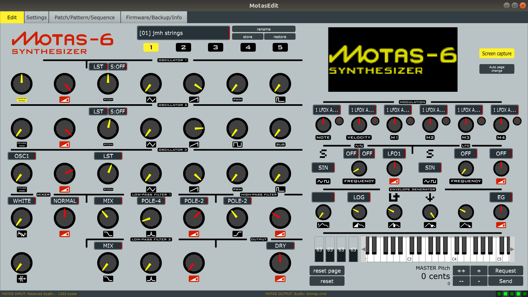Click the store button
The height and width of the screenshot is (297, 528).
coord(248,37)
